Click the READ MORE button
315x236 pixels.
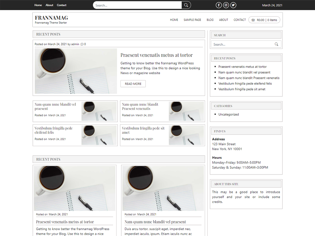tap(133, 84)
